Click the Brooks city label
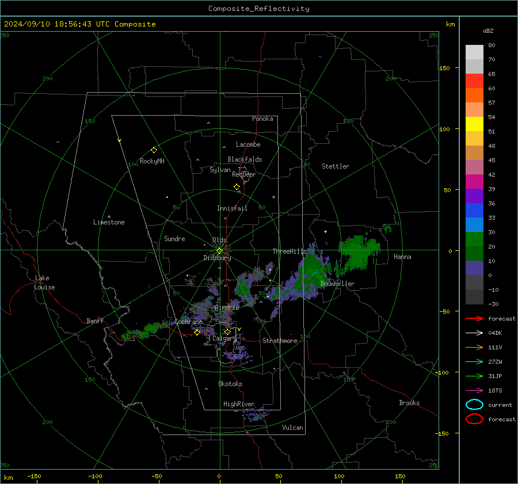The height and width of the screenshot is (484, 518). [x=409, y=403]
